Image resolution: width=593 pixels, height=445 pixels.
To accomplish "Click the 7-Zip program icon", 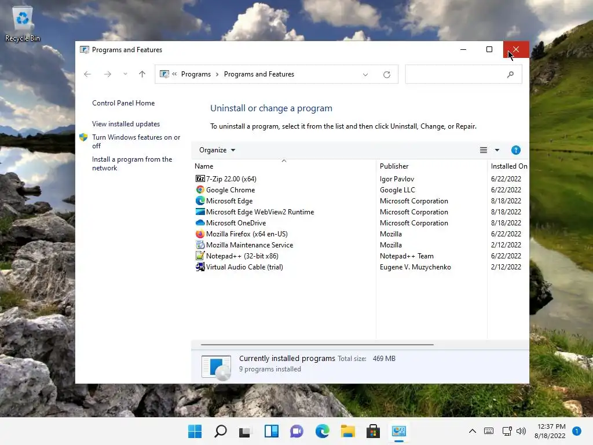I will [200, 178].
